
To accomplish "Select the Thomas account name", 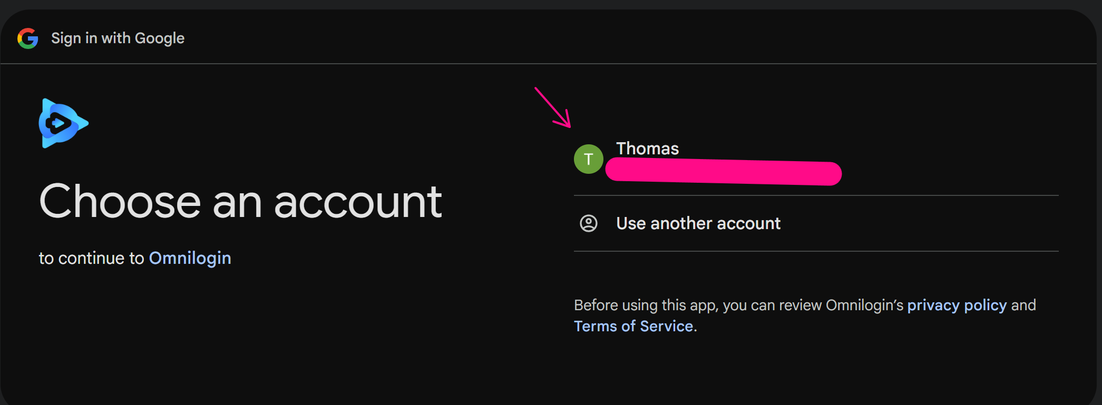I will coord(647,149).
